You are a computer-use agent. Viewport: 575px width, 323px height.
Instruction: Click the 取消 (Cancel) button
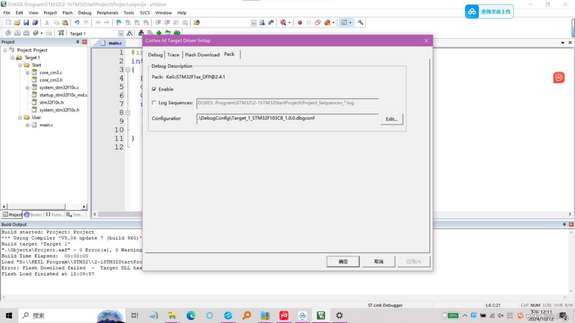click(x=379, y=261)
